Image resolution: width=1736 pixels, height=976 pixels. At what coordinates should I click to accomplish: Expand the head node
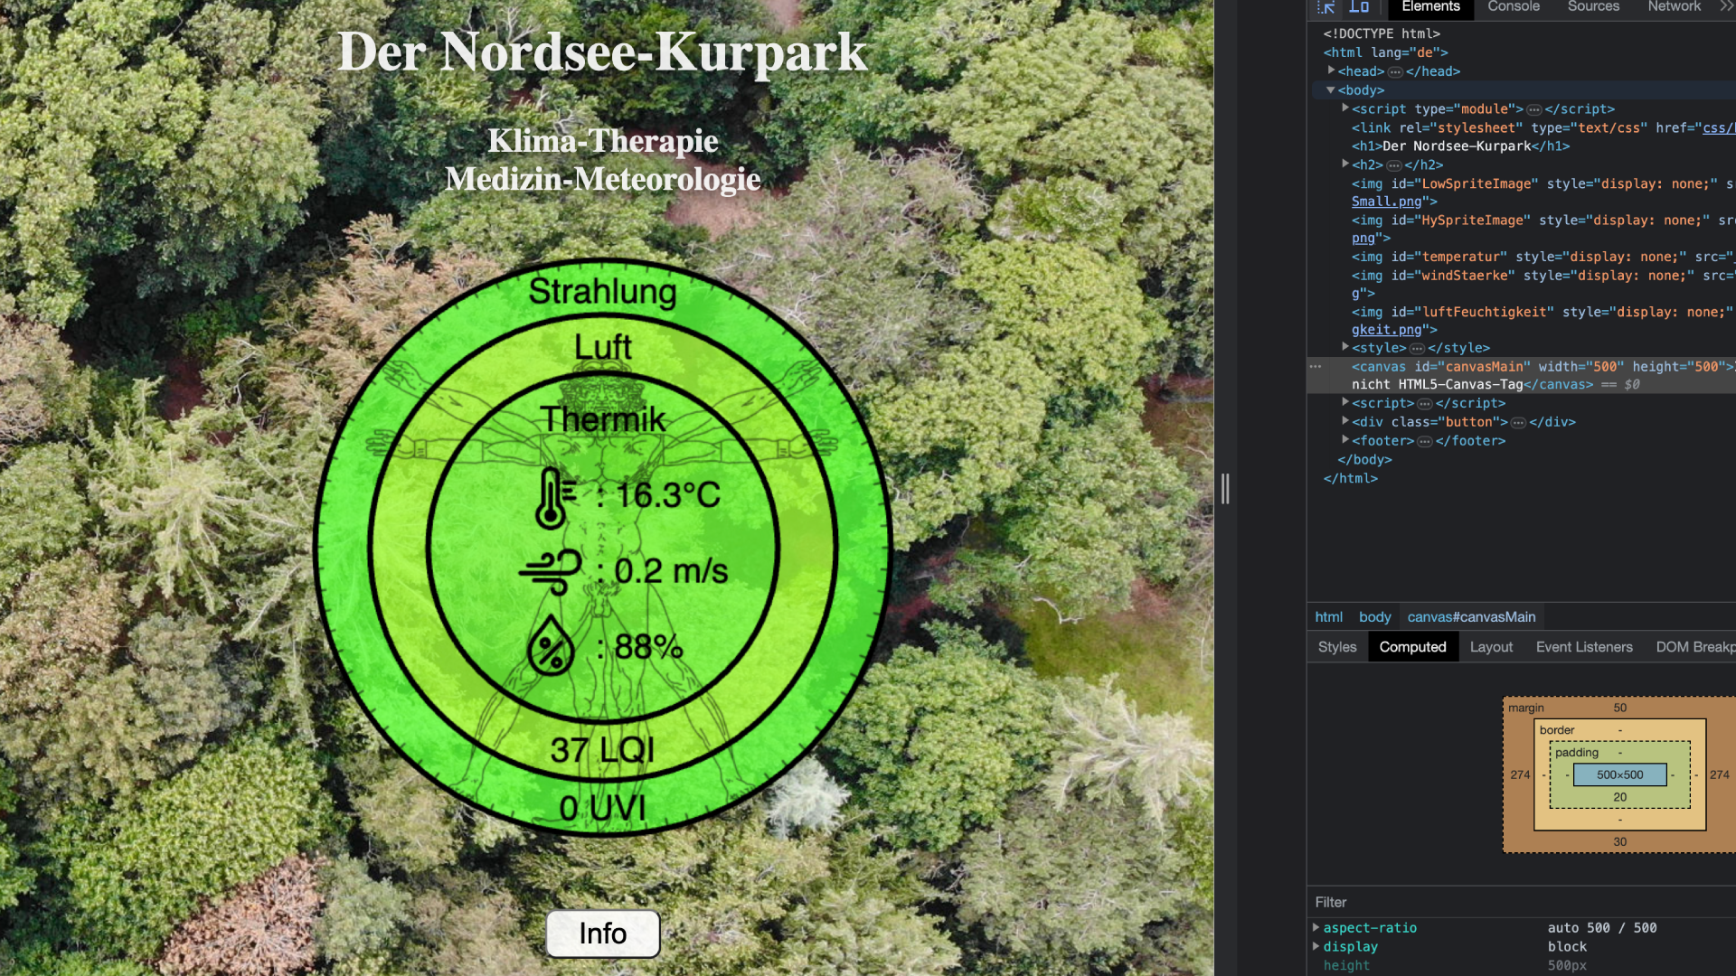coord(1331,70)
